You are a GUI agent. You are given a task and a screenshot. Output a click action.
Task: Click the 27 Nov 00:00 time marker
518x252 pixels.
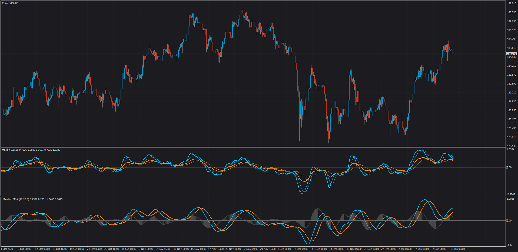tap(250, 249)
